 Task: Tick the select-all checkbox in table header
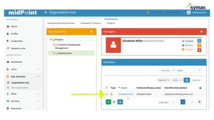107,87
